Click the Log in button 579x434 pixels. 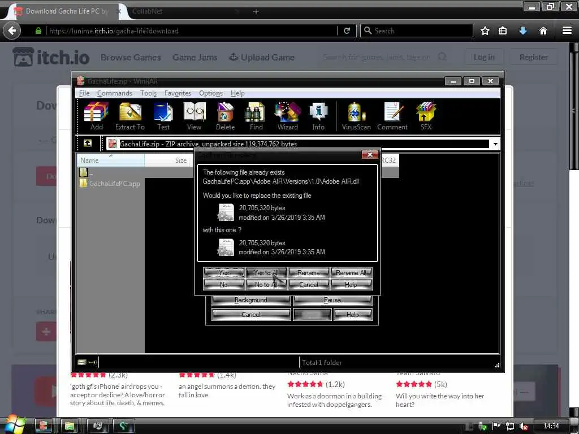click(x=484, y=57)
